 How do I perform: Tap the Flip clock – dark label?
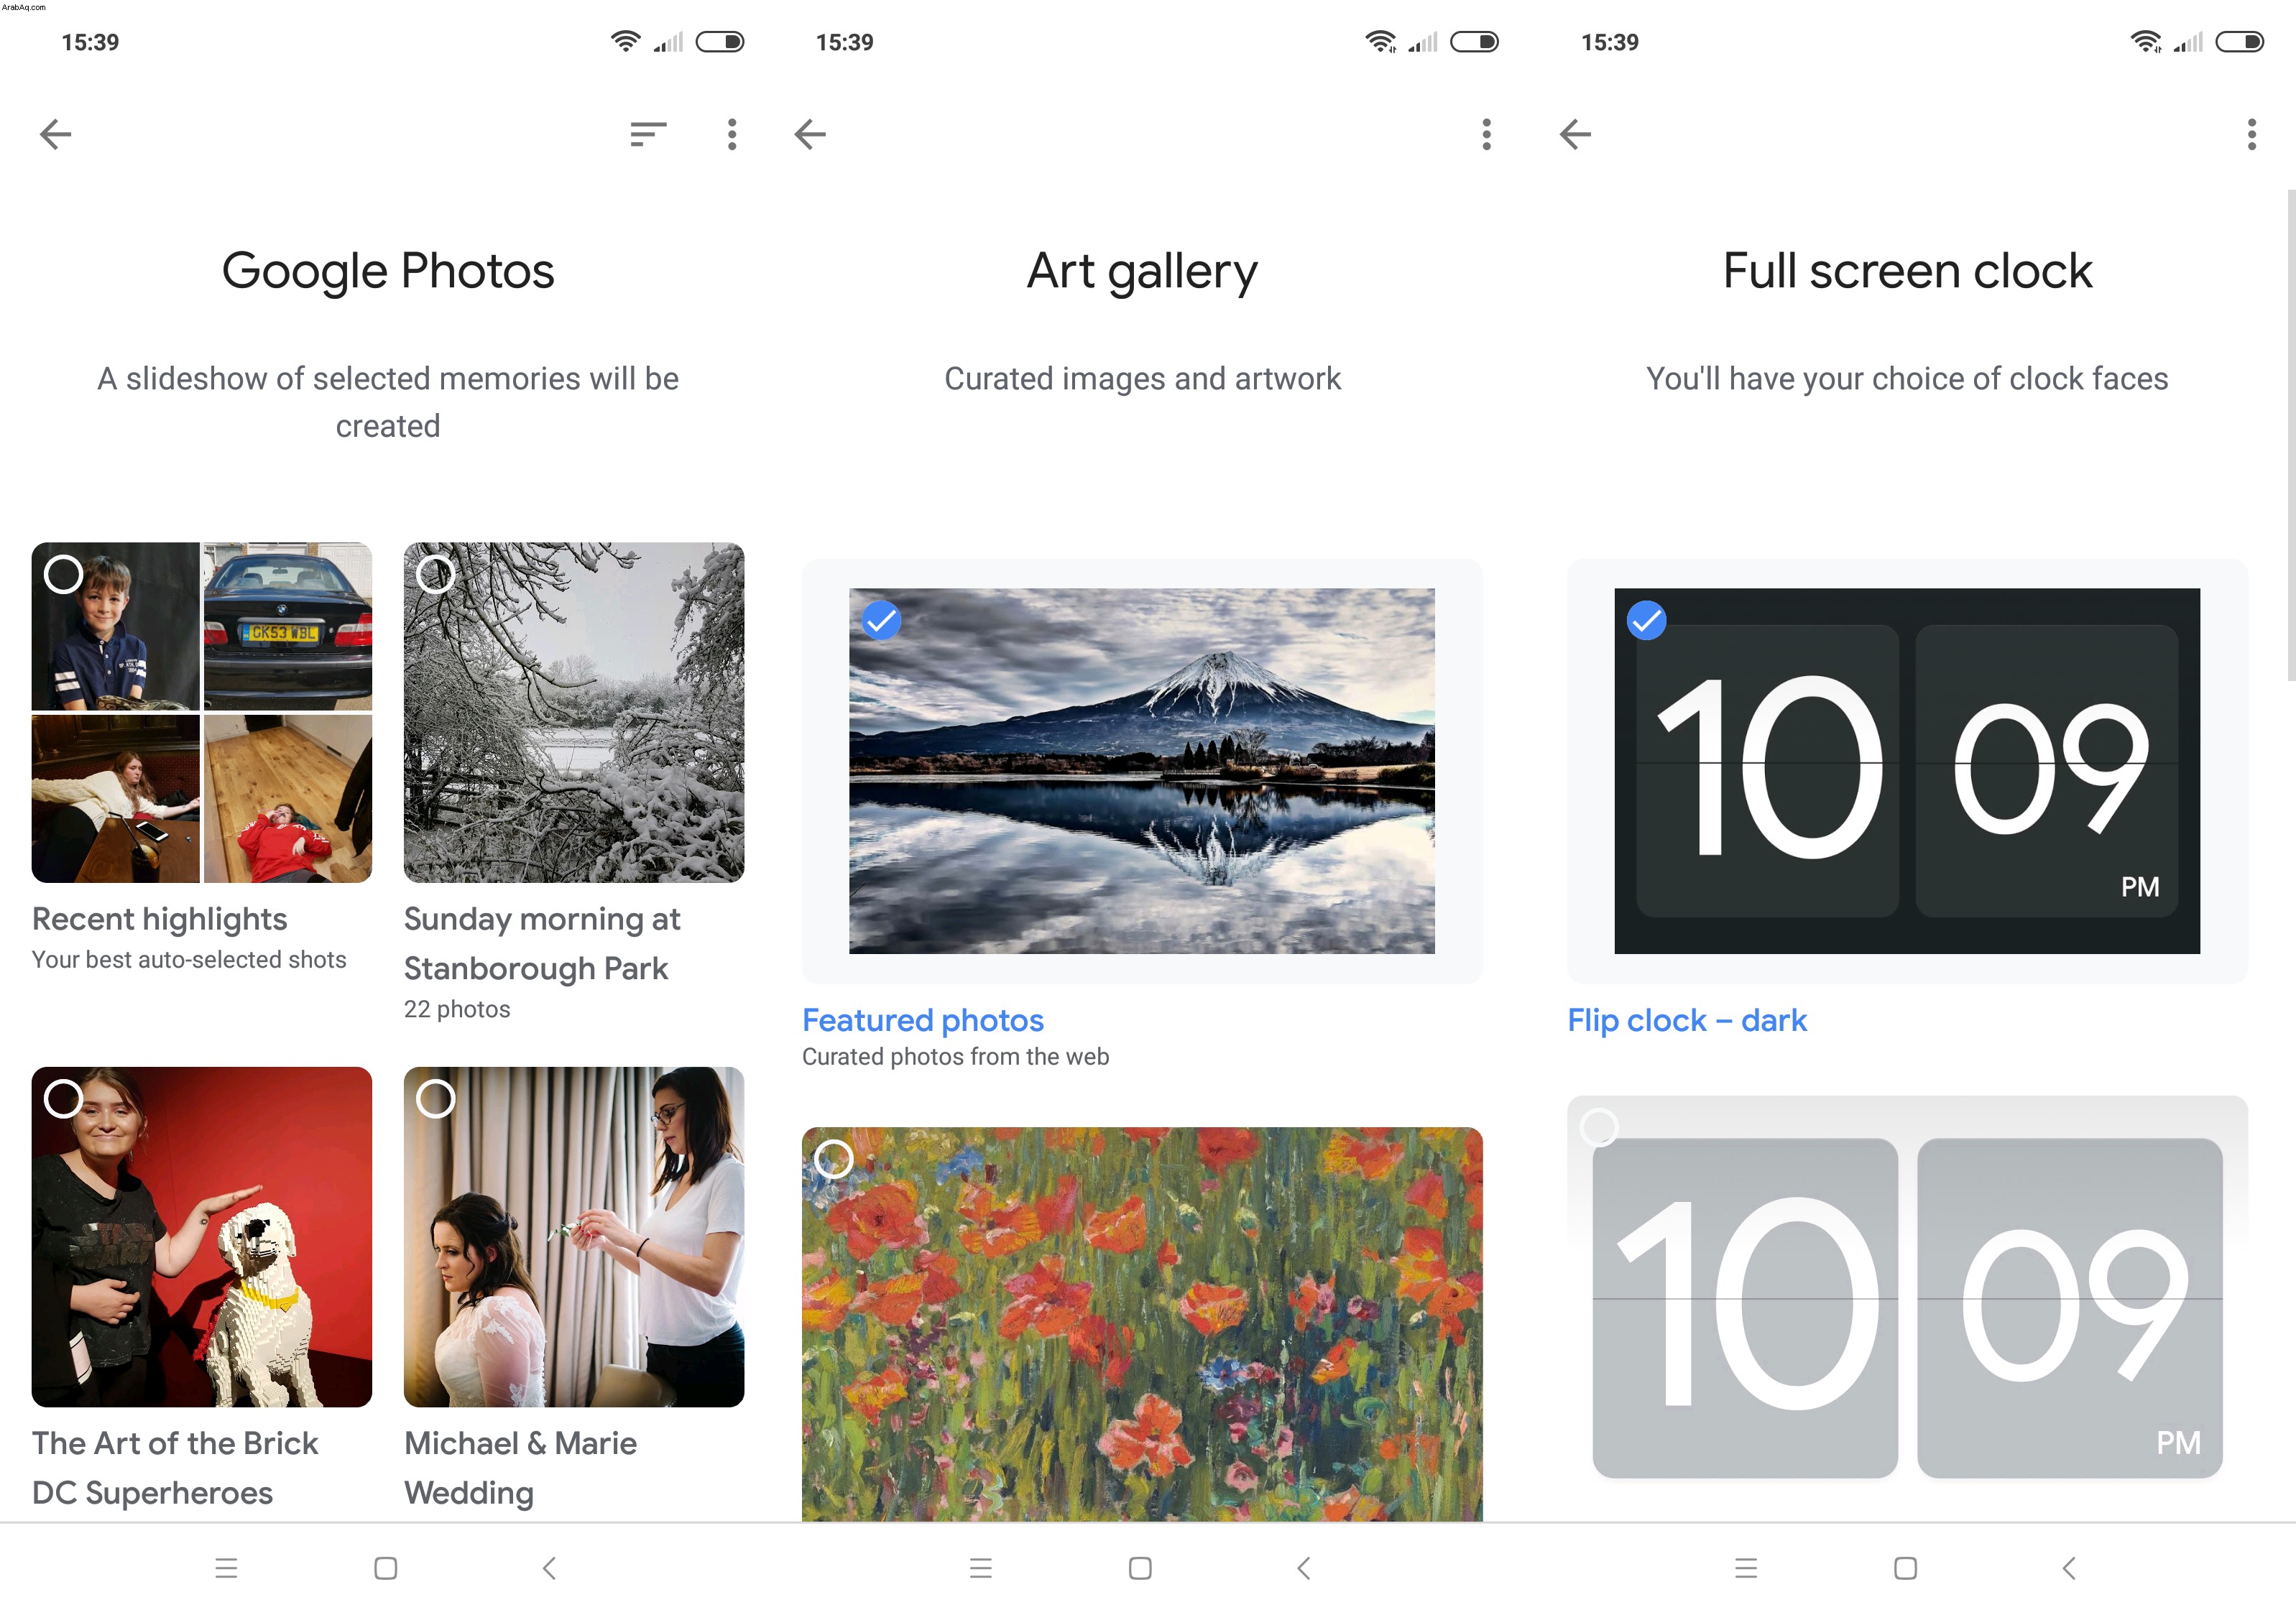(1686, 1019)
